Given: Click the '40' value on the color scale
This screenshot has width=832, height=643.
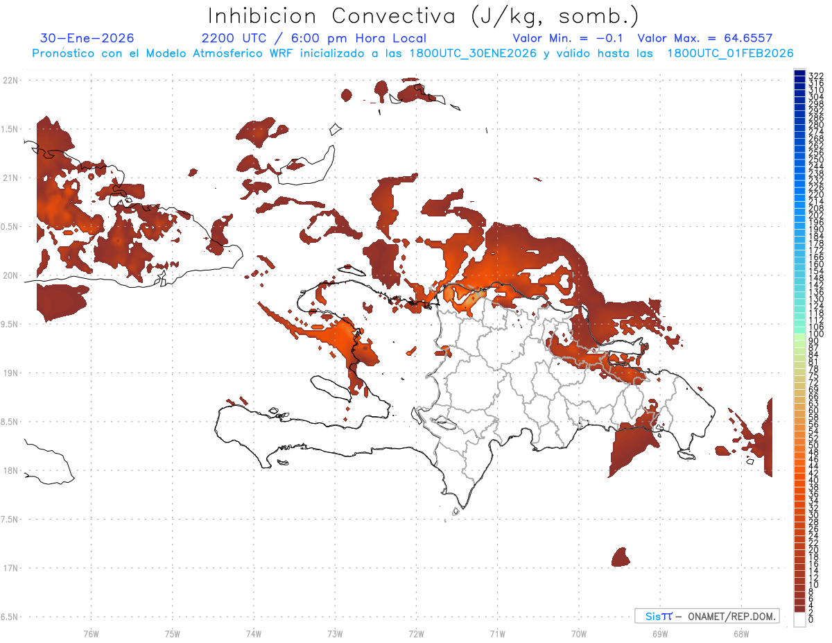Looking at the screenshot, I should coord(814,480).
